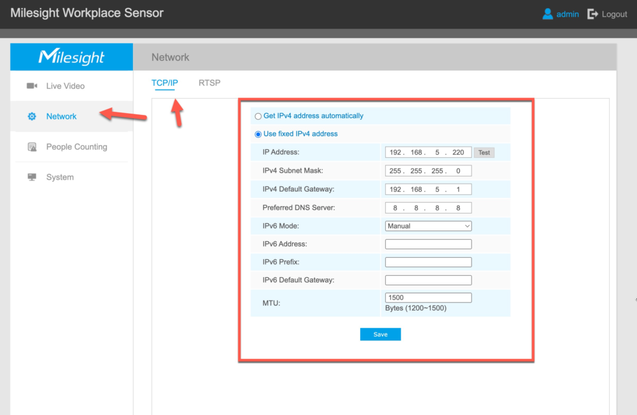Click the IPv4 Subnet Mask field
Screen dimensions: 637x415
428,171
